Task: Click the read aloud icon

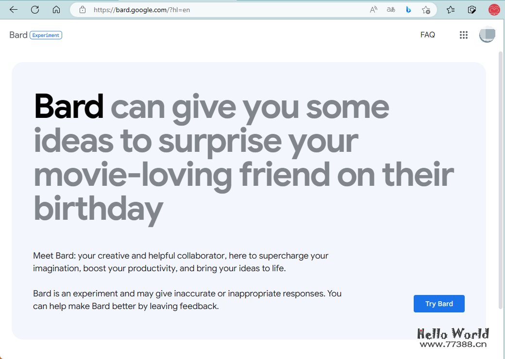Action: [x=373, y=9]
